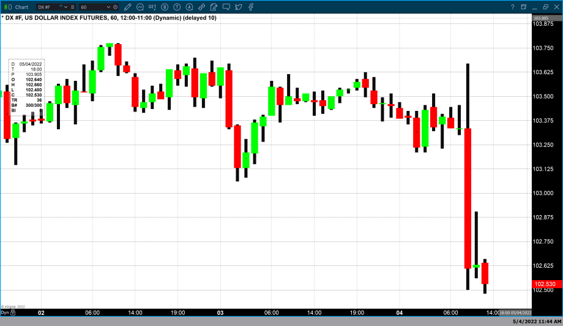The height and width of the screenshot is (326, 563).
Task: Open the edit note icon
Action: (214, 7)
